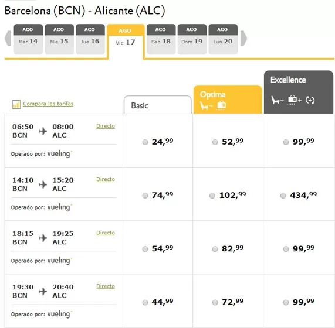Click the Directo link for 06:50 flight

[x=106, y=126]
